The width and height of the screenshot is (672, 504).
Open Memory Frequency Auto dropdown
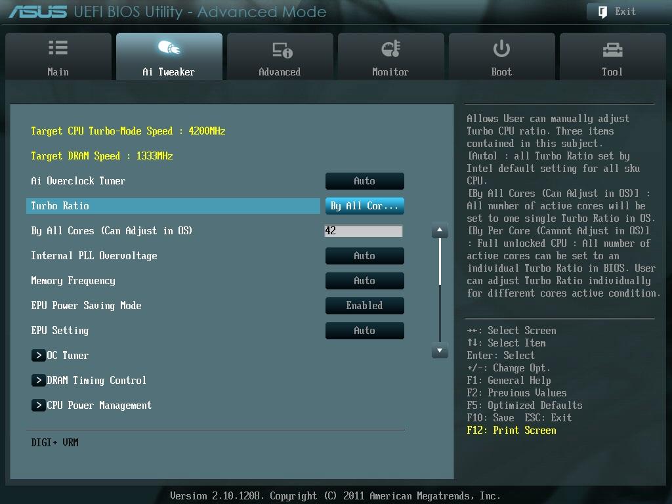pyautogui.click(x=365, y=281)
